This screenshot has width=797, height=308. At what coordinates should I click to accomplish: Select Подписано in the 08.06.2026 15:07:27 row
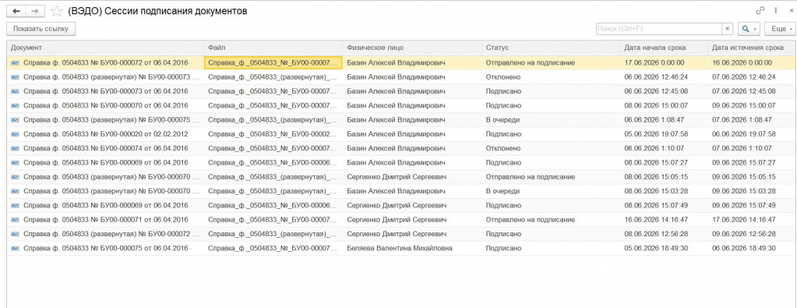[551, 163]
